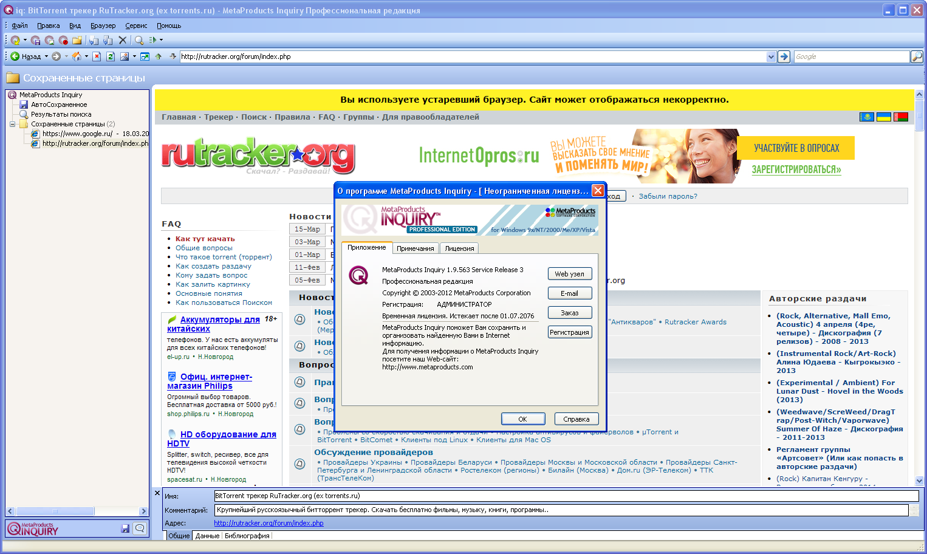The image size is (927, 554).
Task: Select АвтоСохраненное in the tree
Action: coord(59,104)
